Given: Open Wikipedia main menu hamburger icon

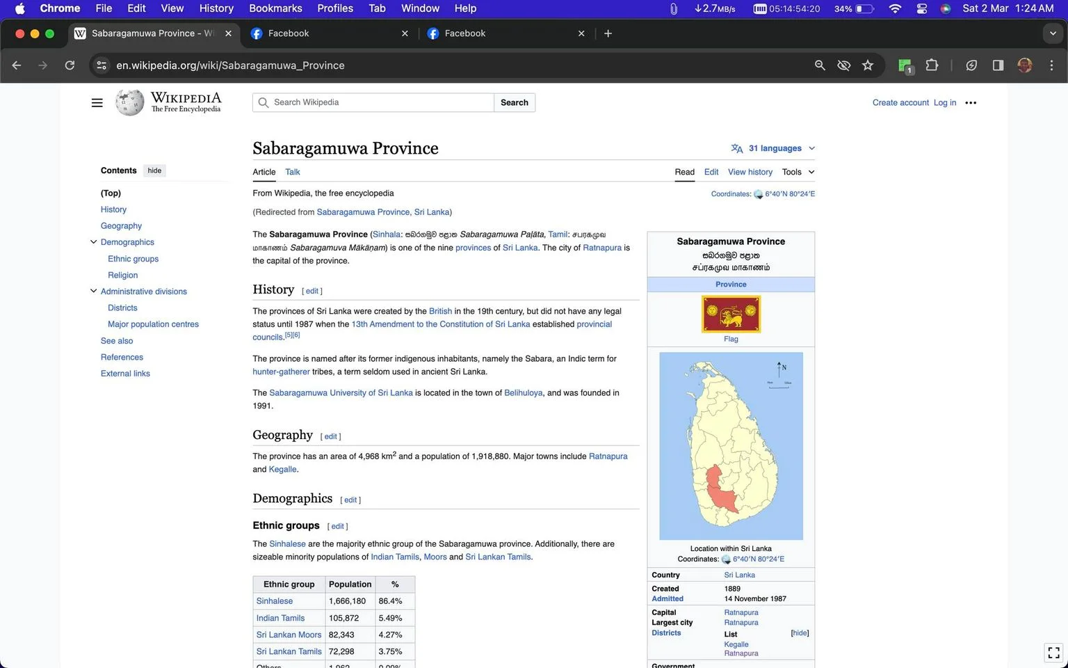Looking at the screenshot, I should (97, 103).
